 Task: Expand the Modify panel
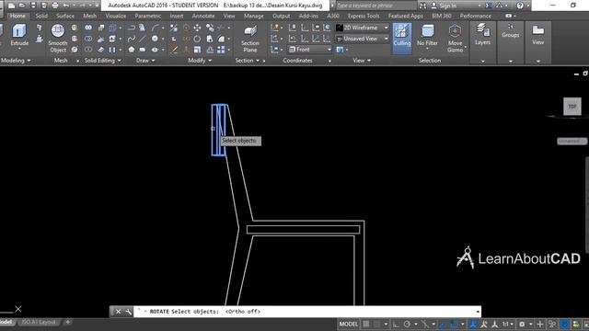tap(200, 61)
